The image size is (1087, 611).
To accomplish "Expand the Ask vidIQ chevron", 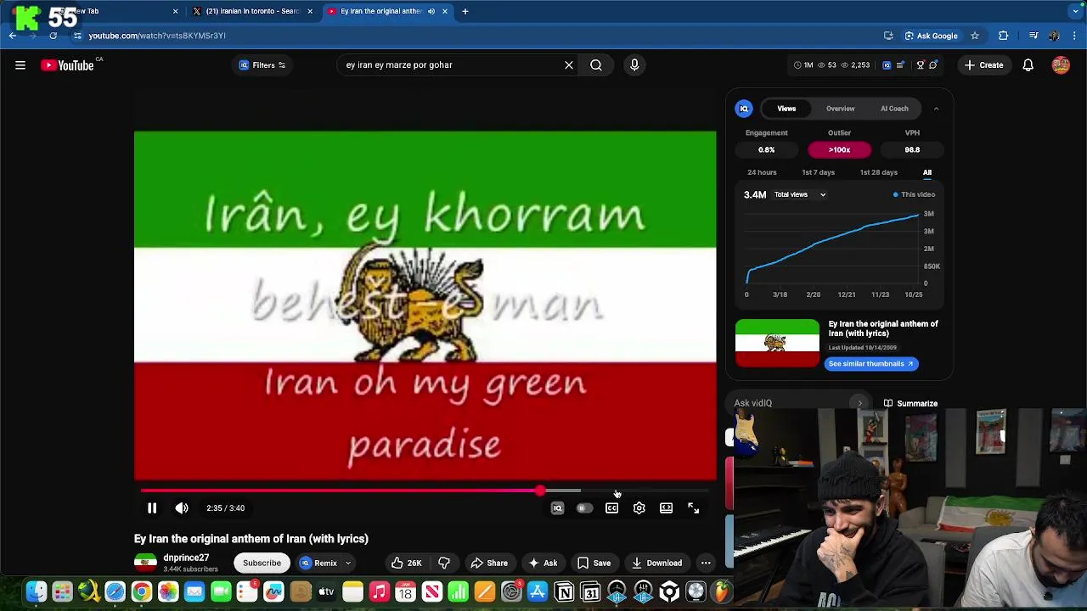I will (859, 403).
